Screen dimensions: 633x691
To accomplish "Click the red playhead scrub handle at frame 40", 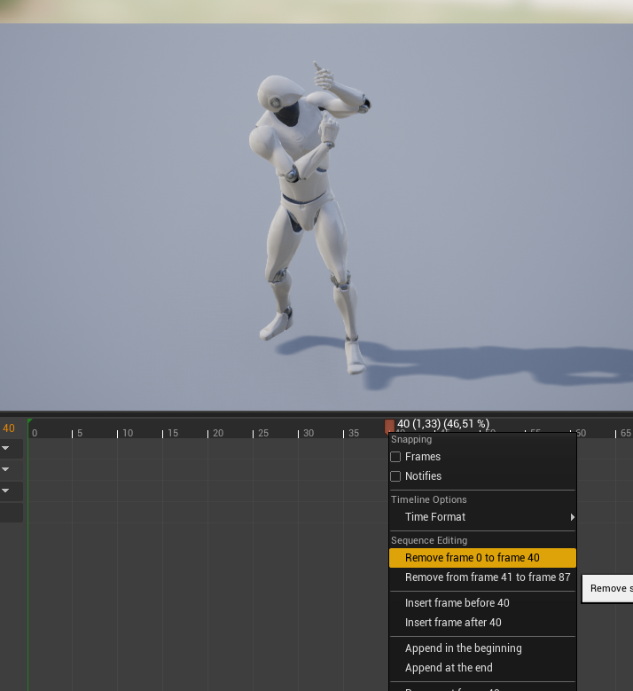I will pyautogui.click(x=389, y=427).
